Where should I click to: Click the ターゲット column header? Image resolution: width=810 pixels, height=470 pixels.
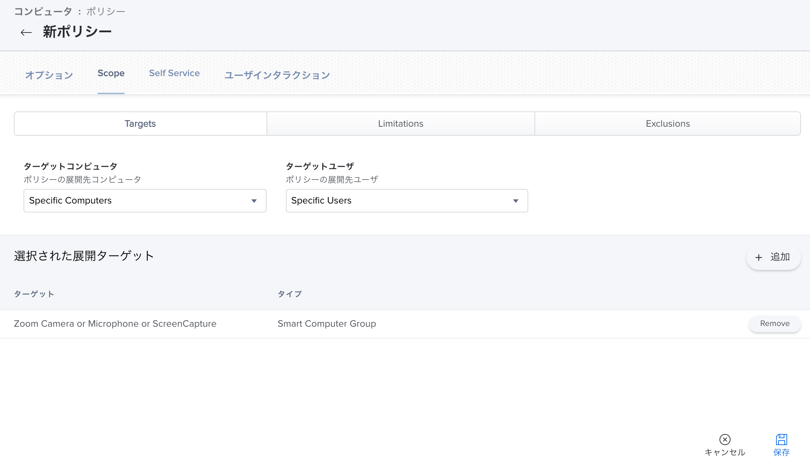click(x=34, y=294)
